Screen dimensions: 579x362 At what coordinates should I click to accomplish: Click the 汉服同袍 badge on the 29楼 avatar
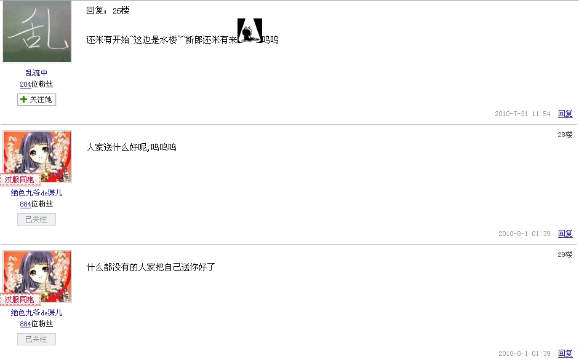coord(20,300)
